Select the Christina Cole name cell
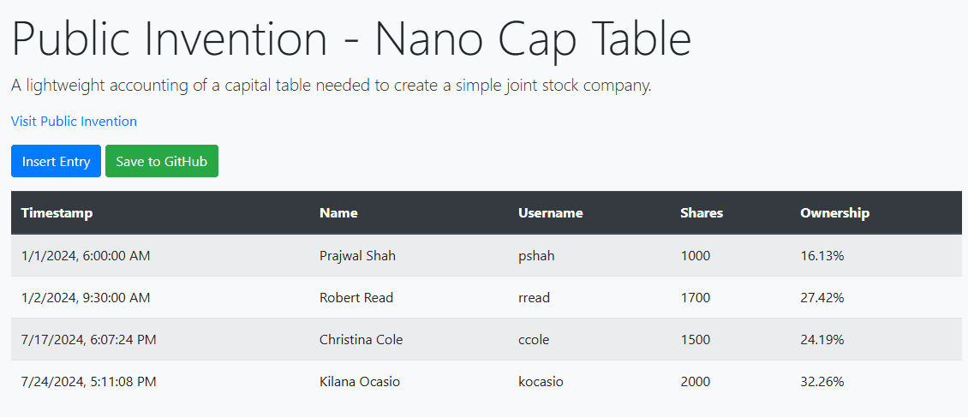Viewport: 968px width, 417px height. point(361,339)
